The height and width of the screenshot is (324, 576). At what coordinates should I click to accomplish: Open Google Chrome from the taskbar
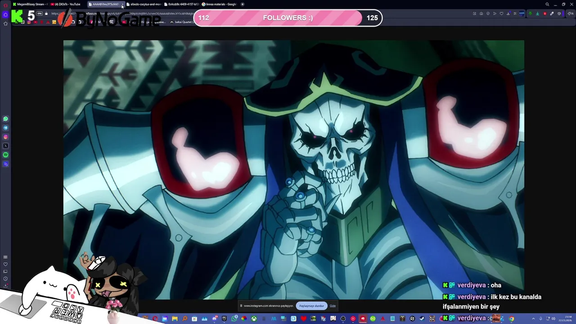512,319
